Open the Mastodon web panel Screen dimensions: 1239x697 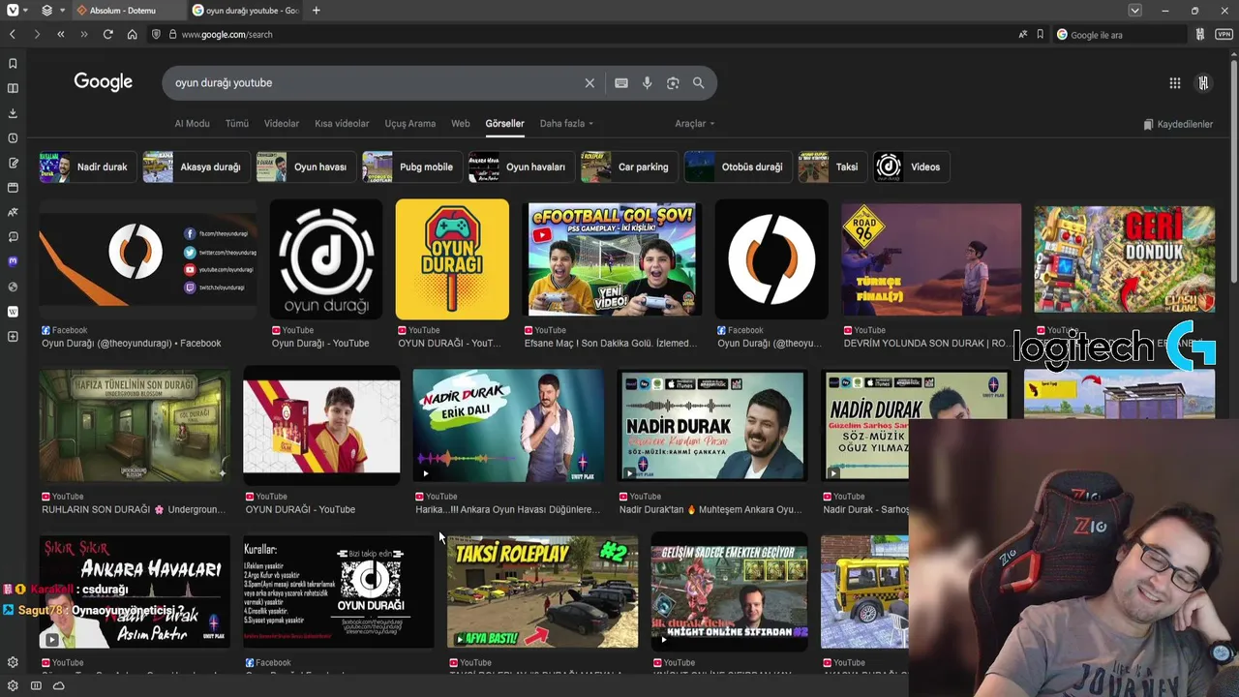(13, 261)
